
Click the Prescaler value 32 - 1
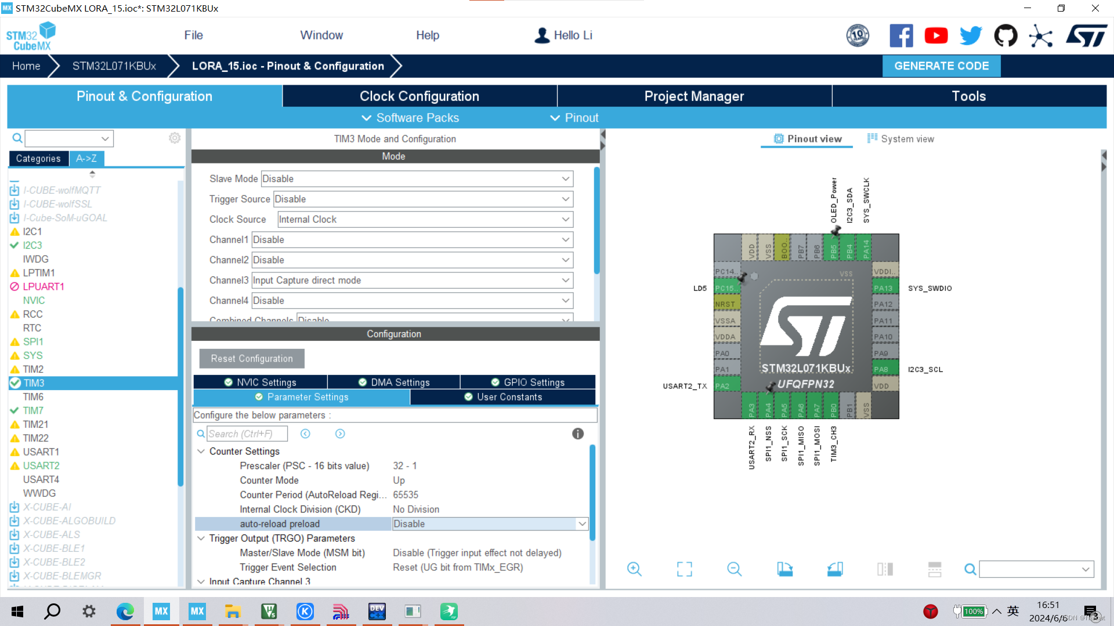coord(405,466)
